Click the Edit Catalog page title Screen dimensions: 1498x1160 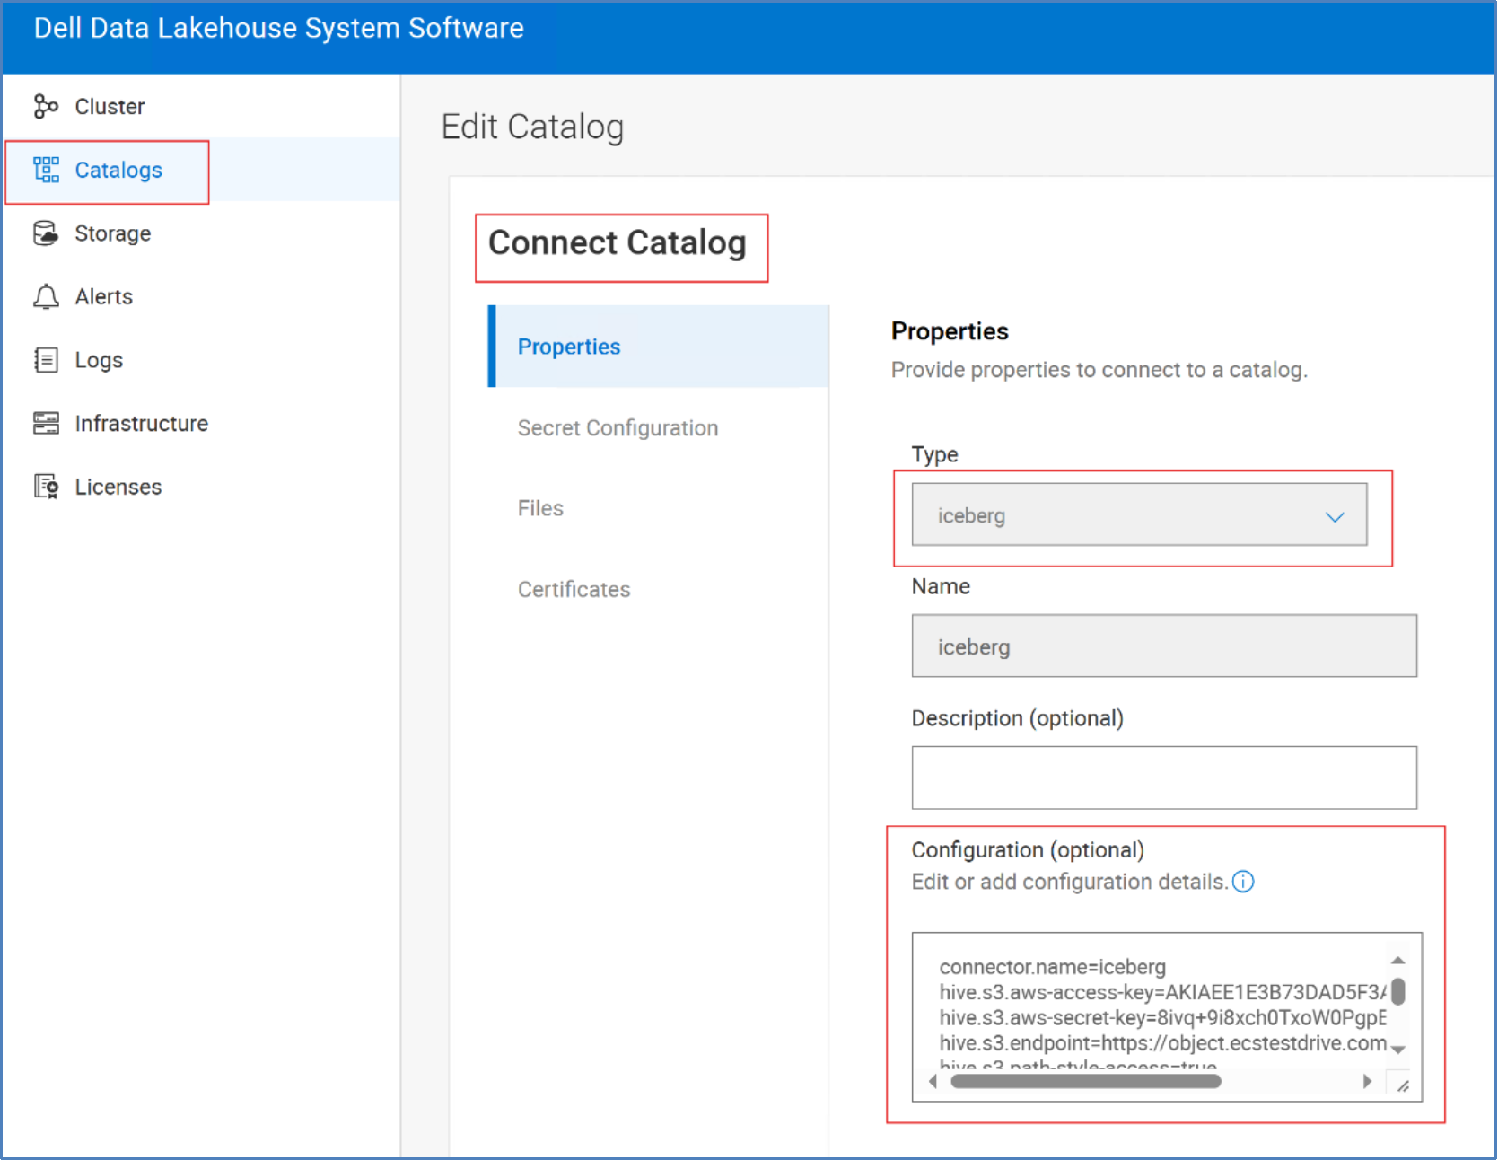[x=532, y=127]
